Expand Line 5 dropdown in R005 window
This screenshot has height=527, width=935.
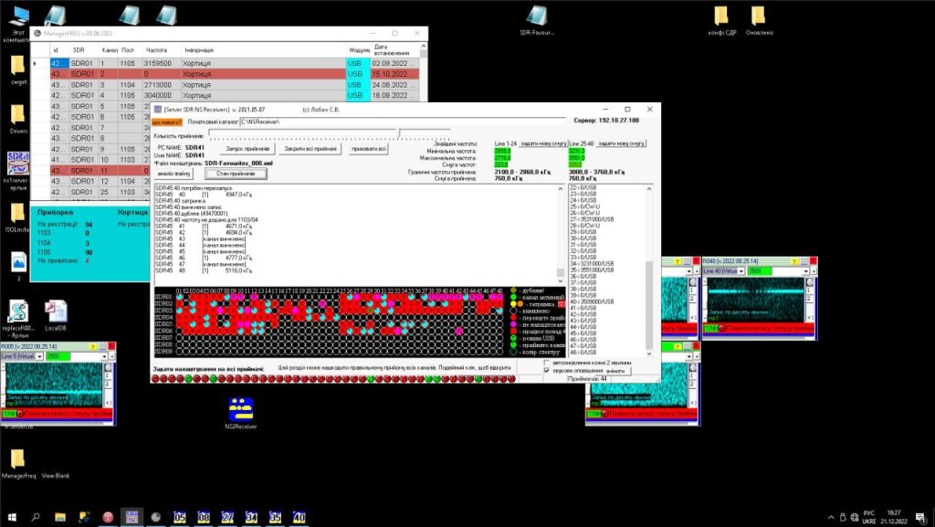click(40, 357)
